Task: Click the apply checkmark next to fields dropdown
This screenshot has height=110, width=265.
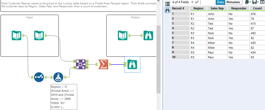Action: (197, 2)
